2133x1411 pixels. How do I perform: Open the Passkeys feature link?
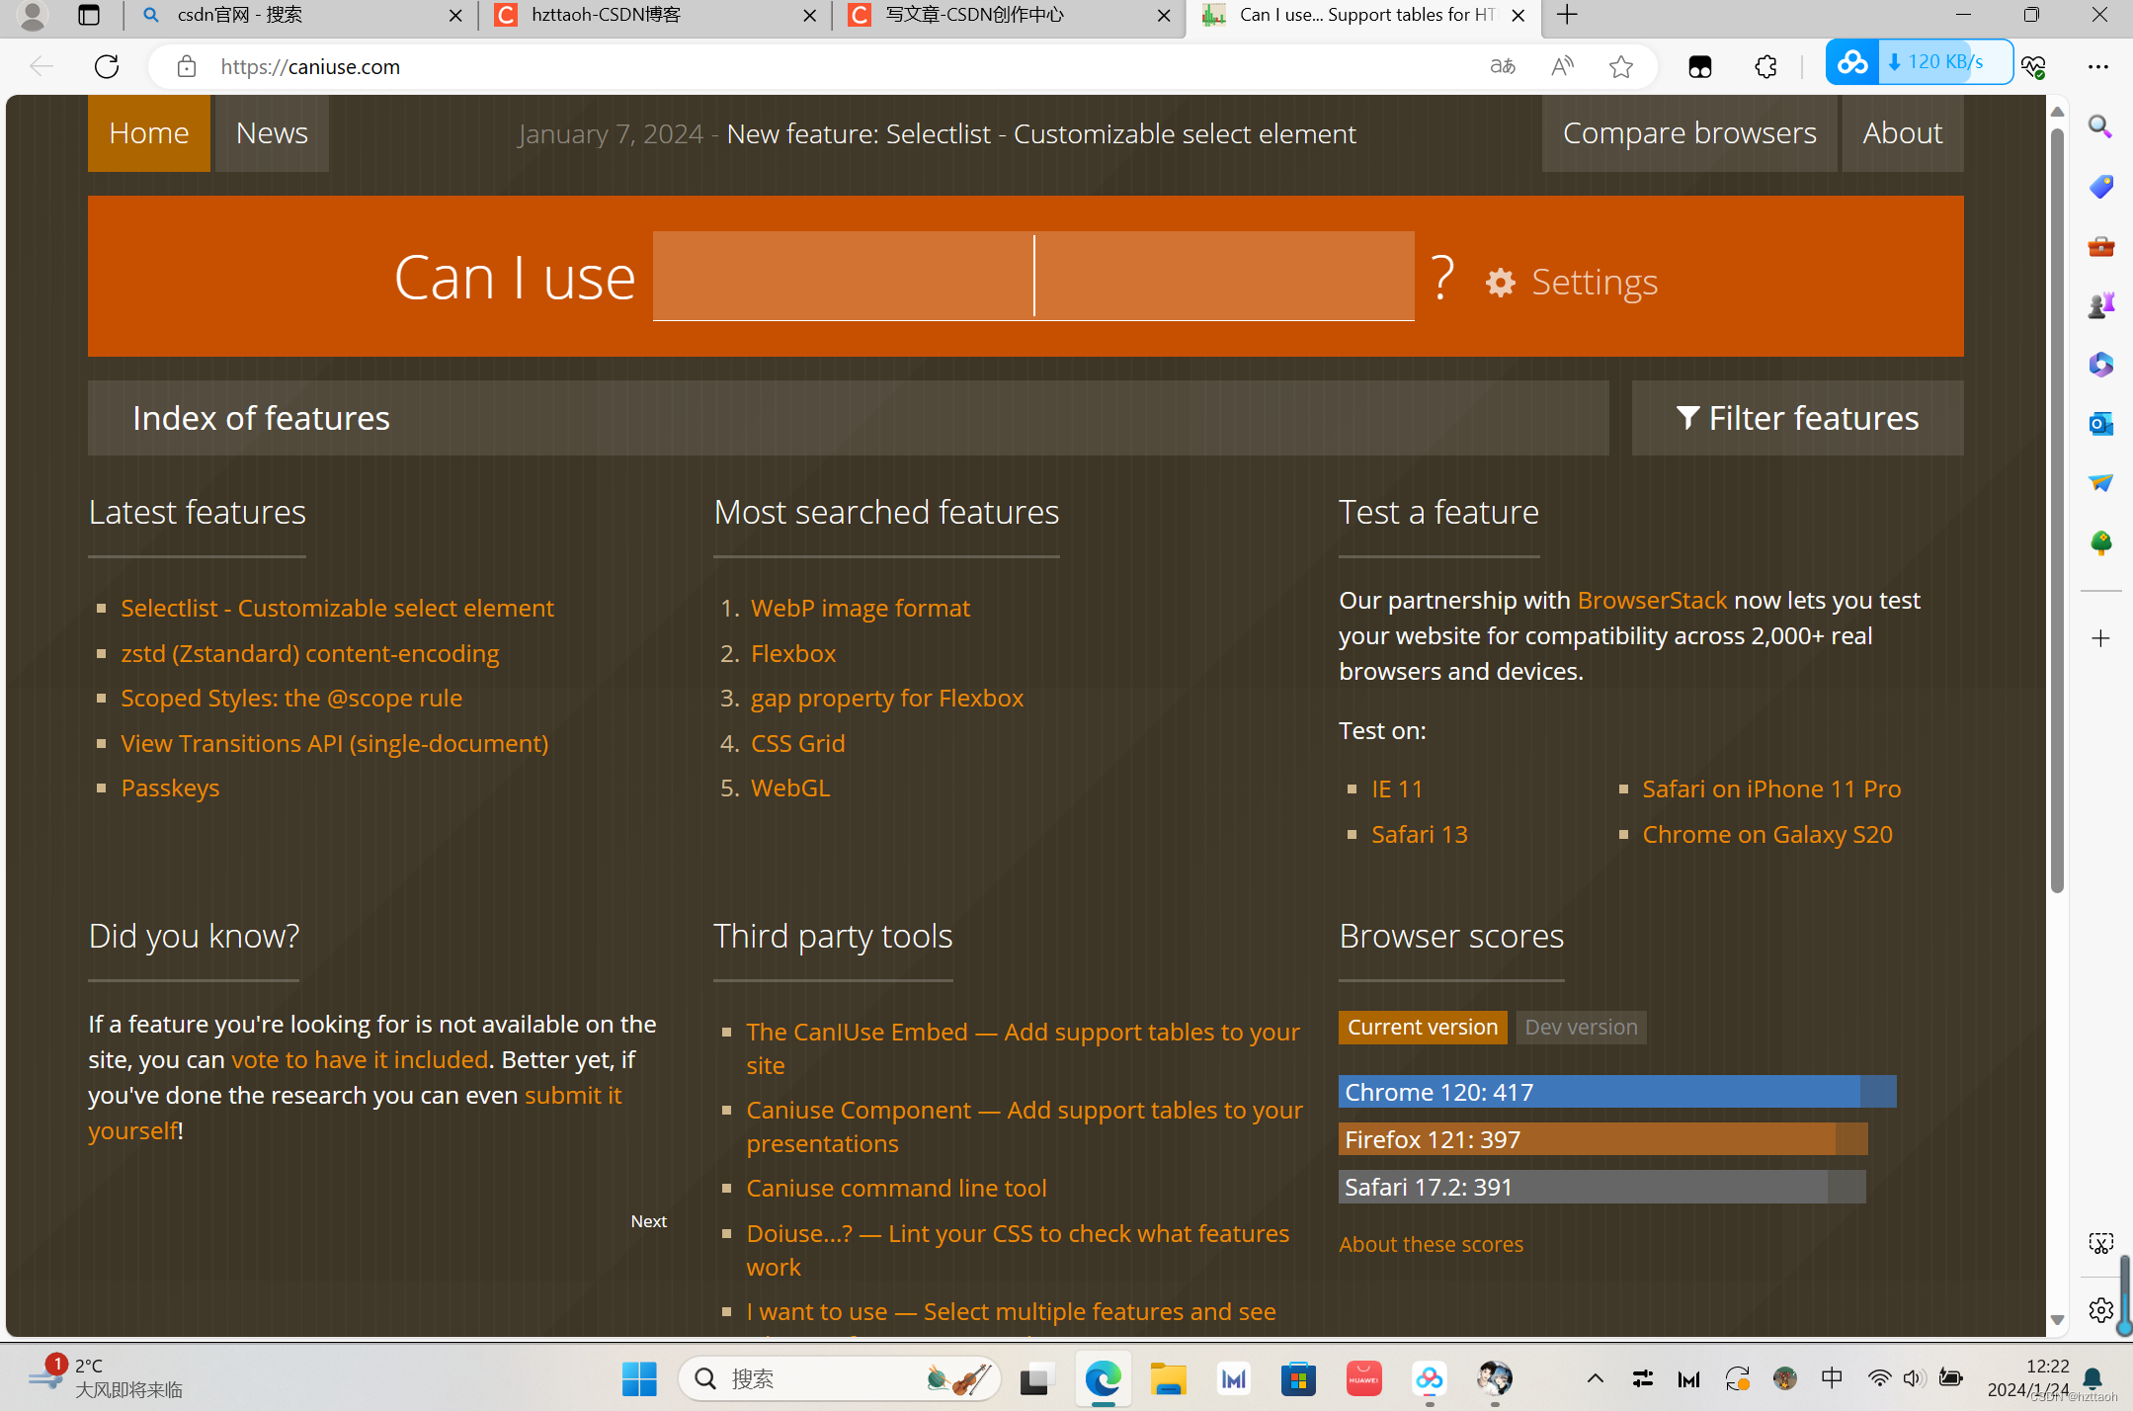[170, 788]
